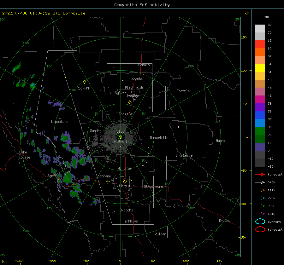Select the purple 36-39 dBZ color swatch
Image resolution: width=284 pixels, height=265 pixels.
click(x=260, y=107)
